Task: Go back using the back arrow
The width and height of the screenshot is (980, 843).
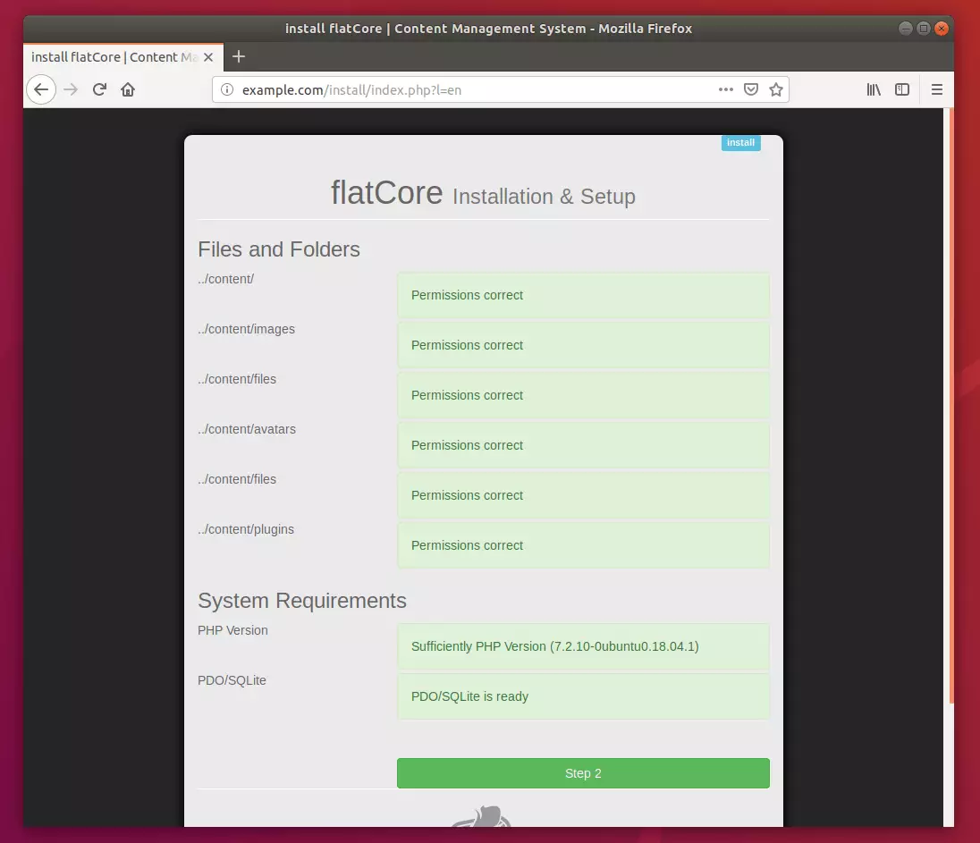Action: (x=41, y=90)
